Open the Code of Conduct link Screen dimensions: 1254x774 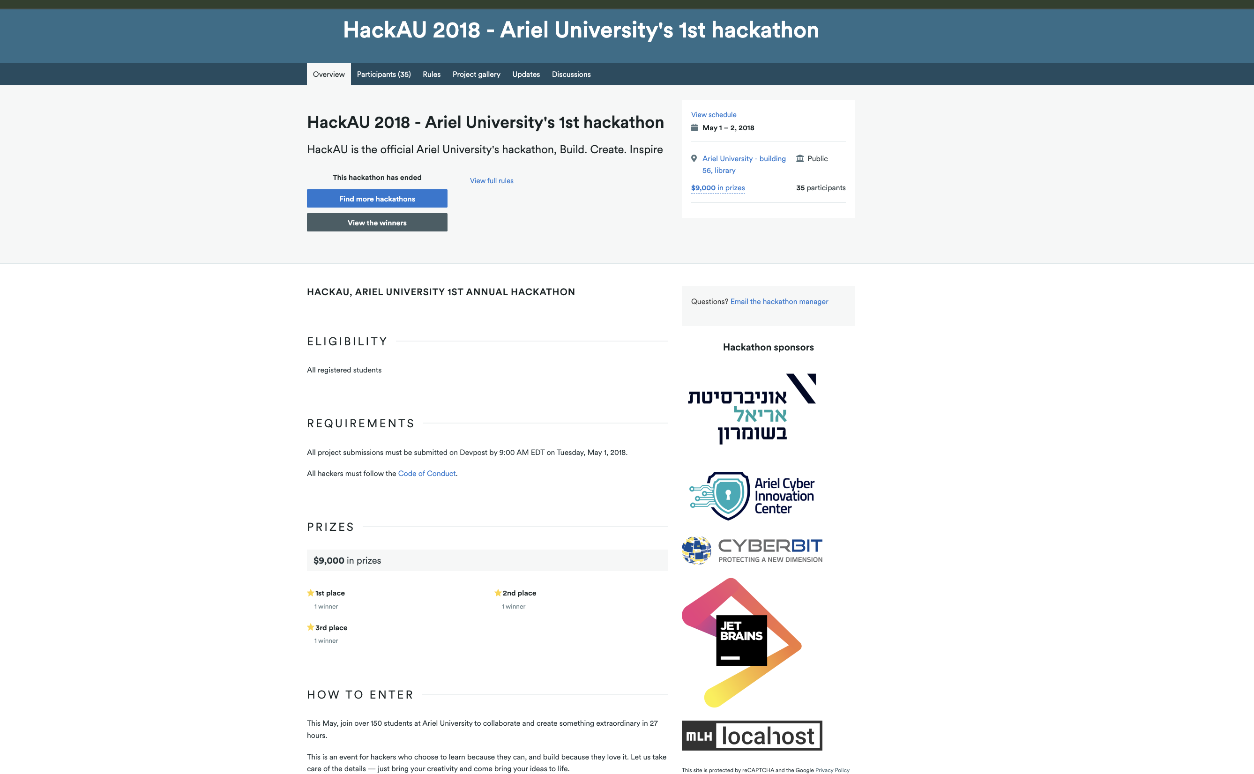pos(426,473)
